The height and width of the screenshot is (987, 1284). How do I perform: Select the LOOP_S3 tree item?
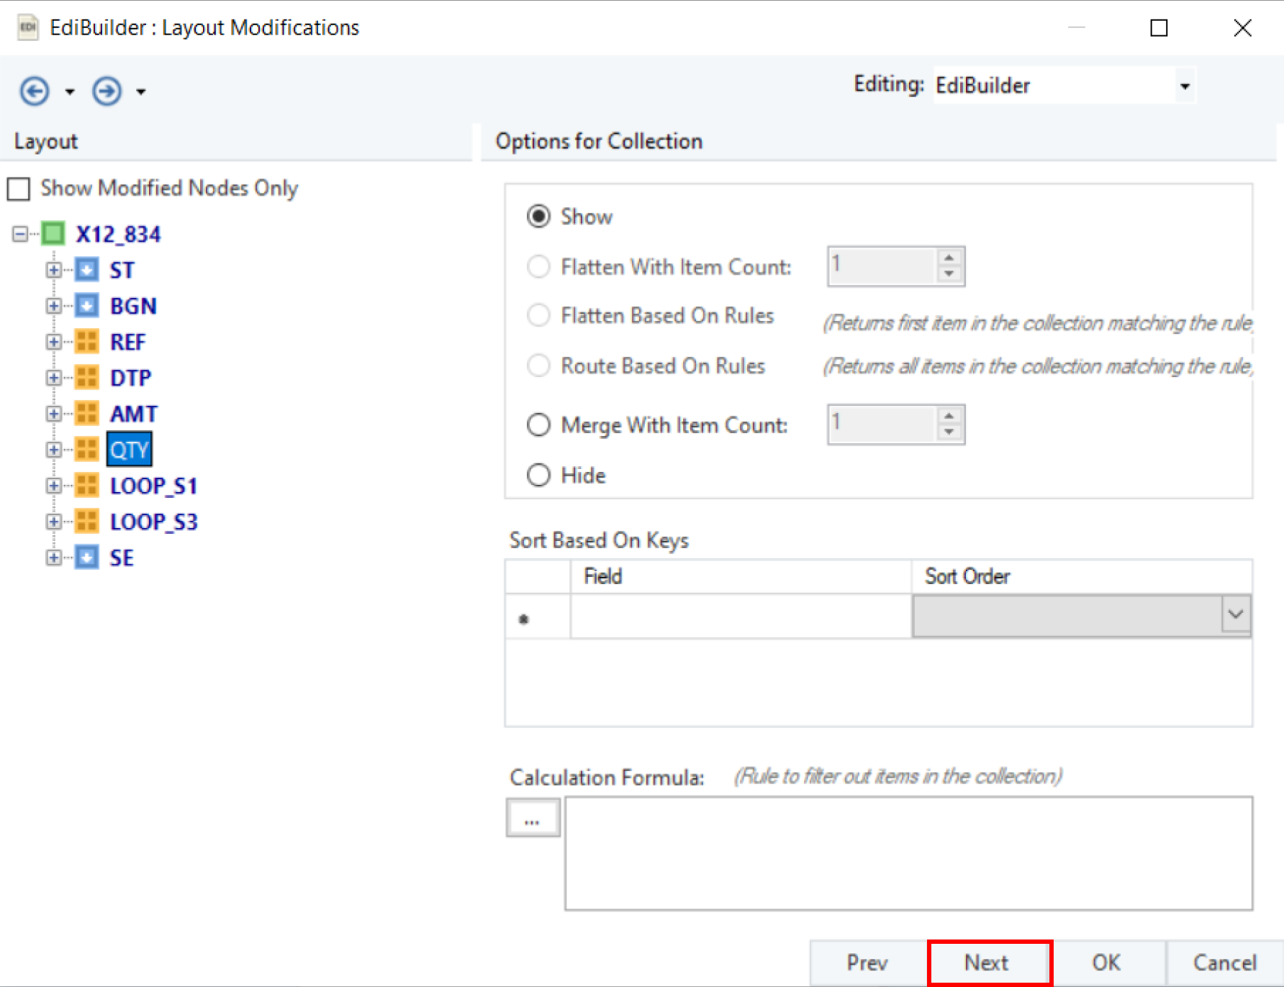click(x=153, y=522)
